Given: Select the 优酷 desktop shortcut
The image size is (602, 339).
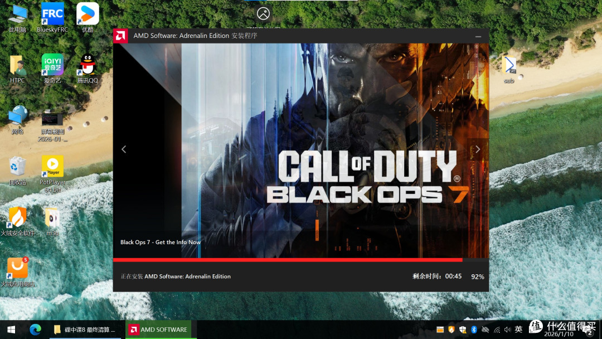Looking at the screenshot, I should [88, 18].
